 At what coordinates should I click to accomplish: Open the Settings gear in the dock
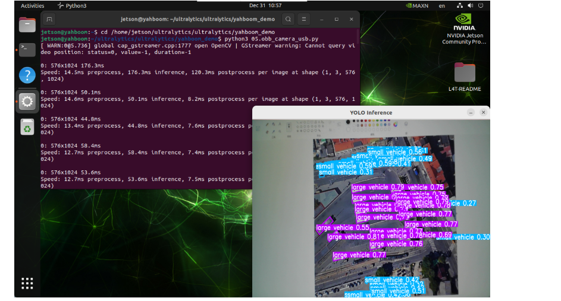[27, 102]
